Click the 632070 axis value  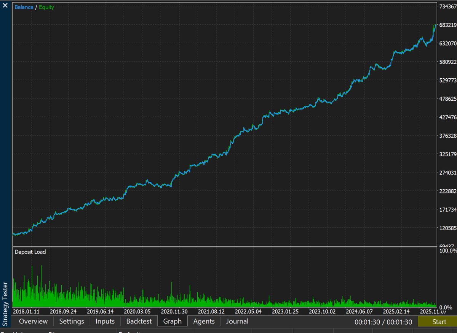pos(448,43)
